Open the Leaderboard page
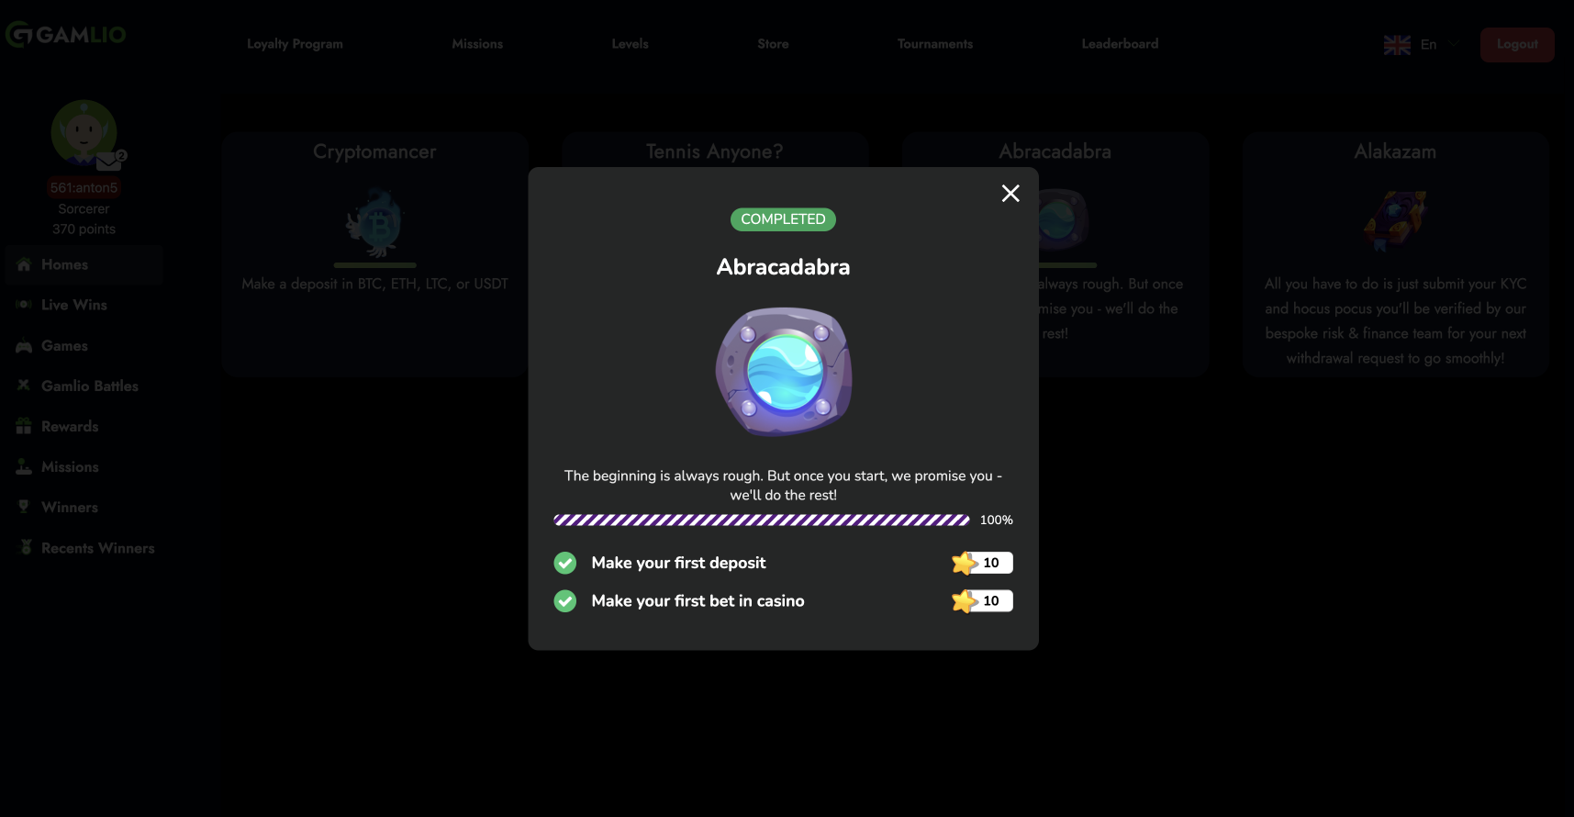 coord(1120,44)
